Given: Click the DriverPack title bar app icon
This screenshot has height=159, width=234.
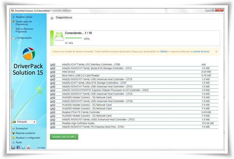Looking at the screenshot, I should coord(12,11).
